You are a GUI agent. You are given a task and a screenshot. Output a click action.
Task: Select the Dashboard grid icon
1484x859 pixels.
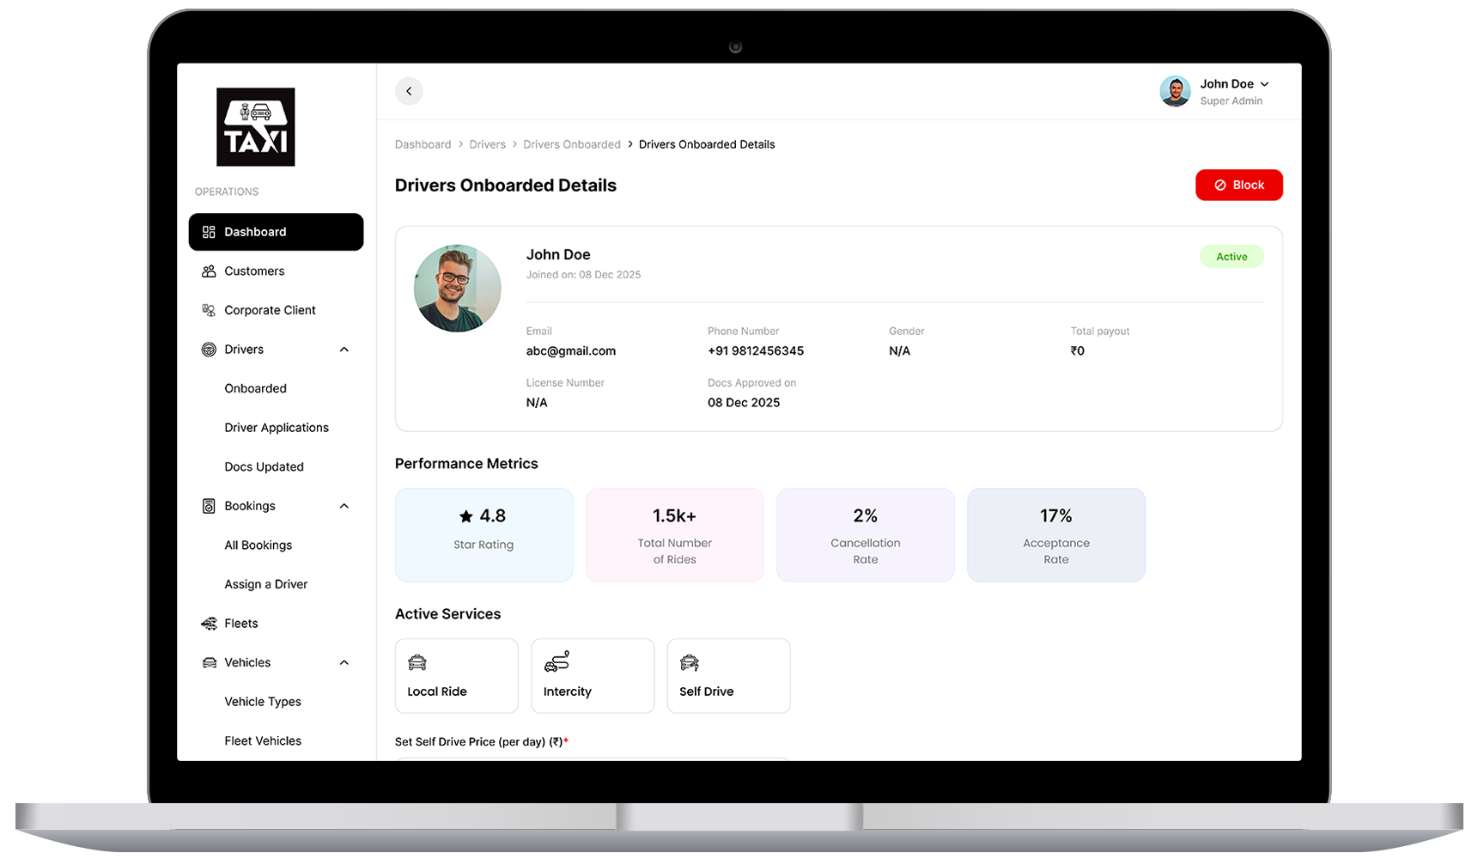pos(209,231)
